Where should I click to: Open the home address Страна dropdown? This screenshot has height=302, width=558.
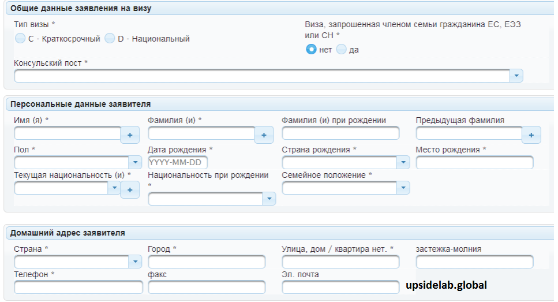135,262
